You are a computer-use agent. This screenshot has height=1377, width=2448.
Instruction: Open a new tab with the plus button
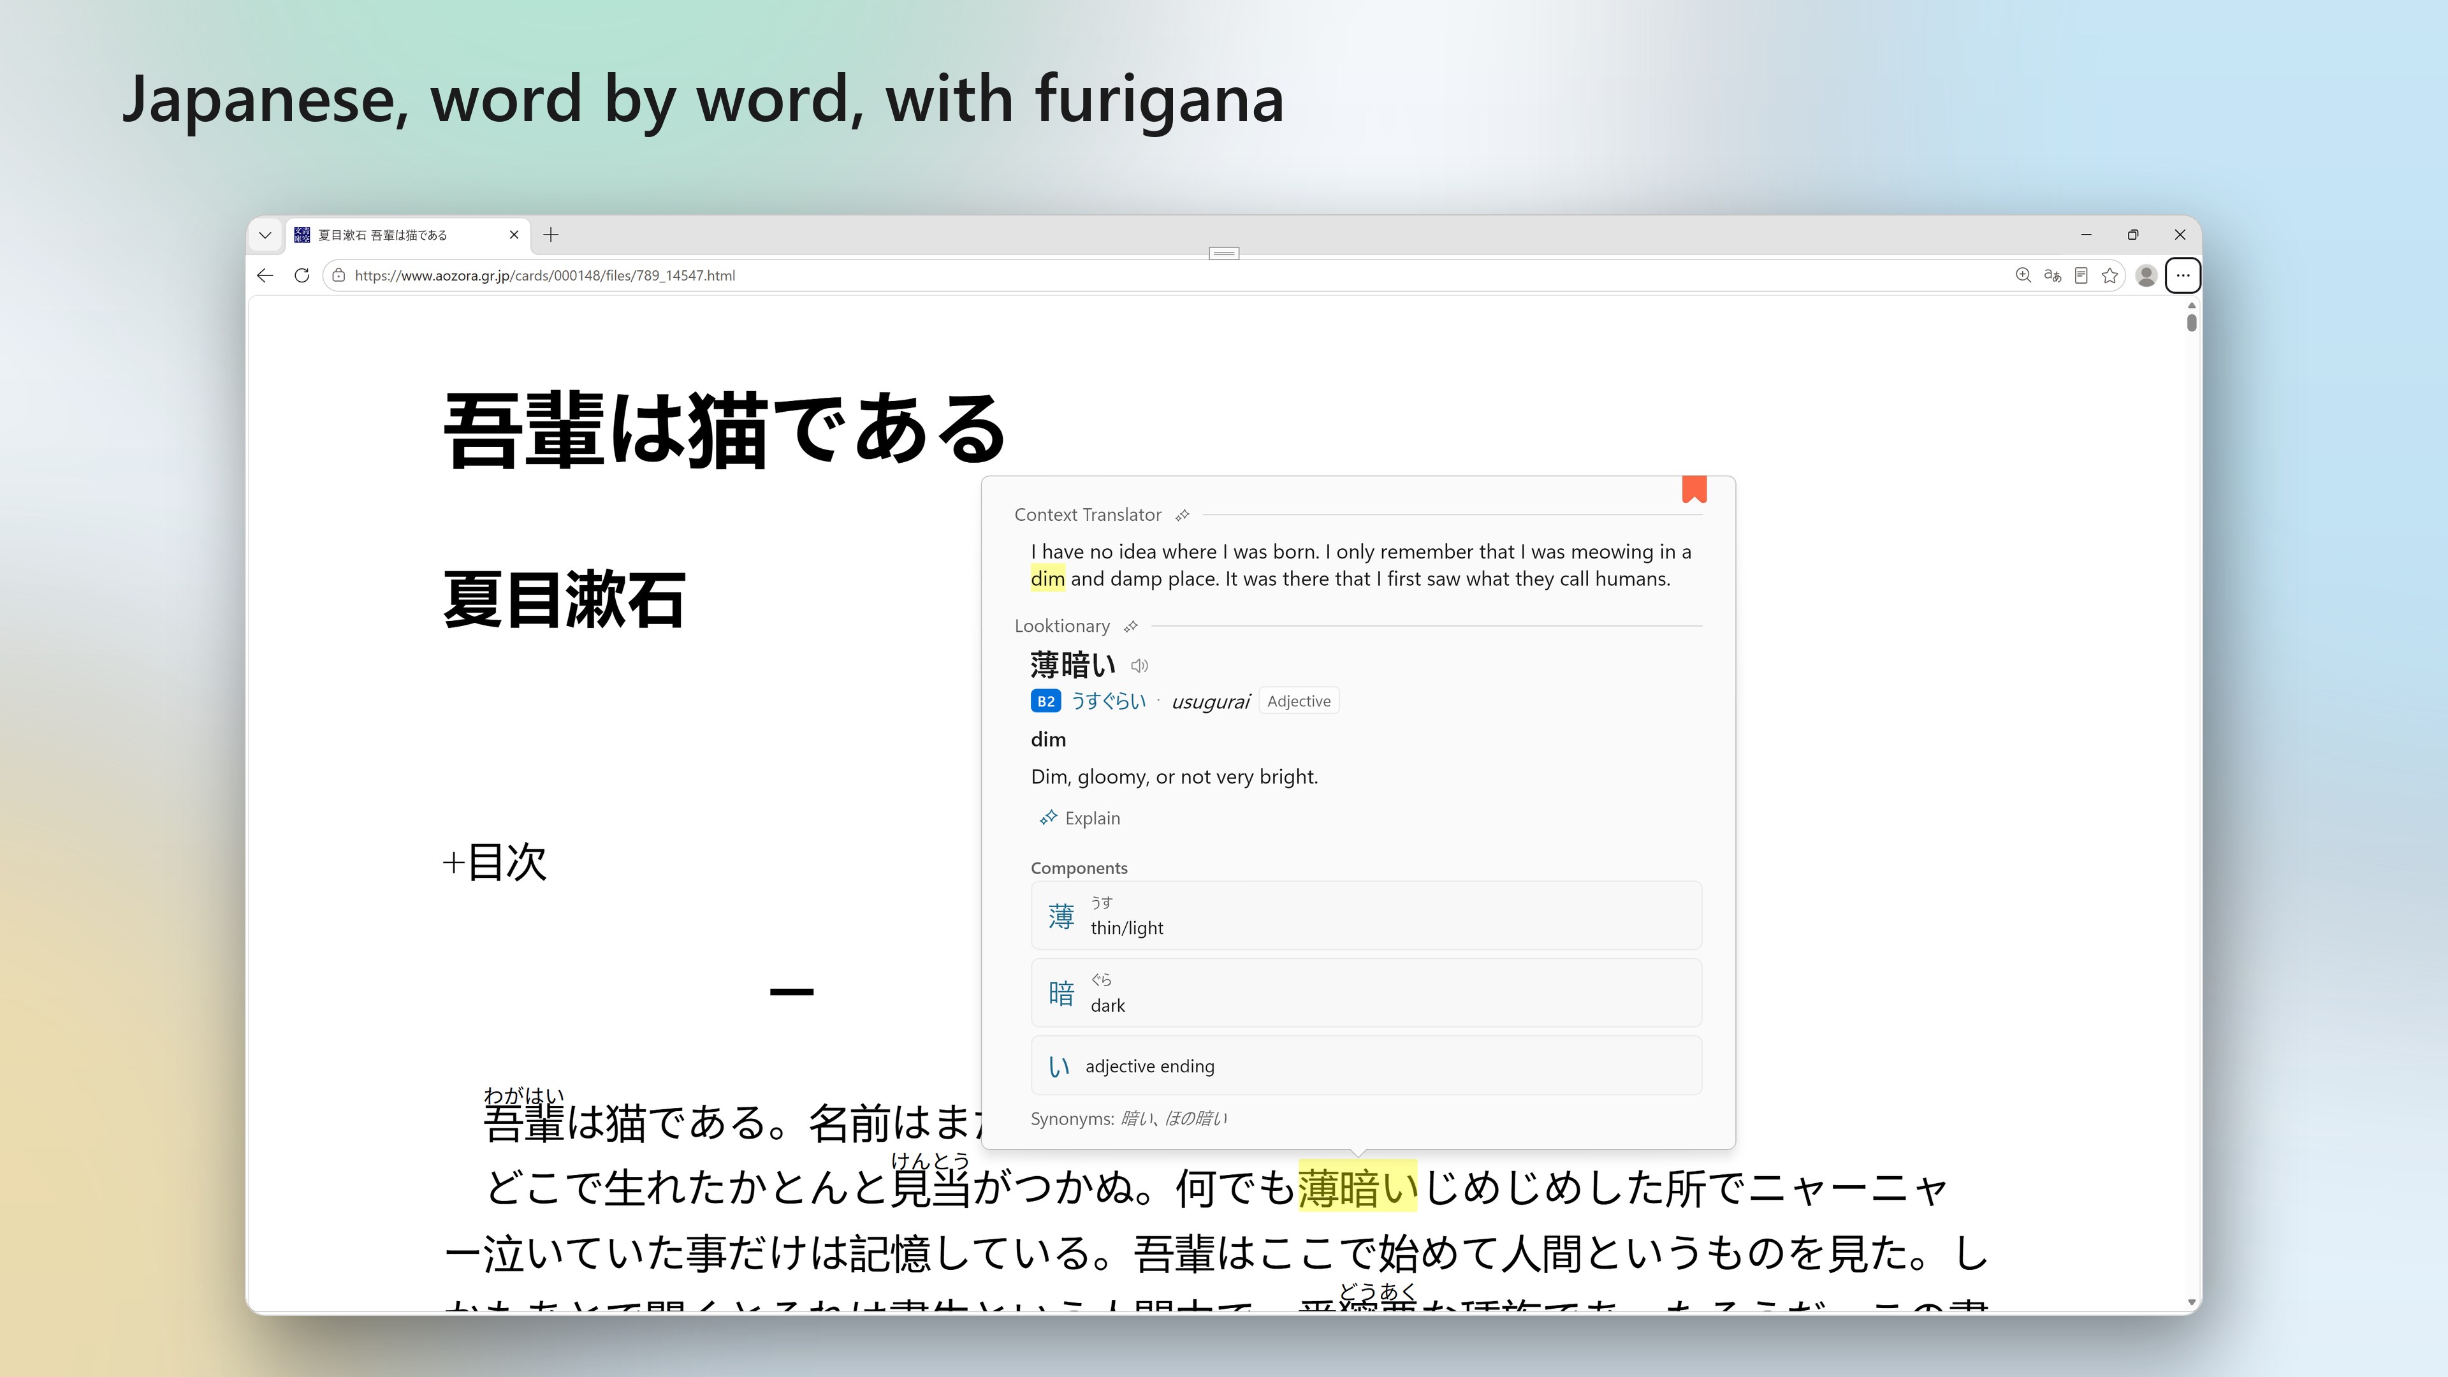(551, 235)
